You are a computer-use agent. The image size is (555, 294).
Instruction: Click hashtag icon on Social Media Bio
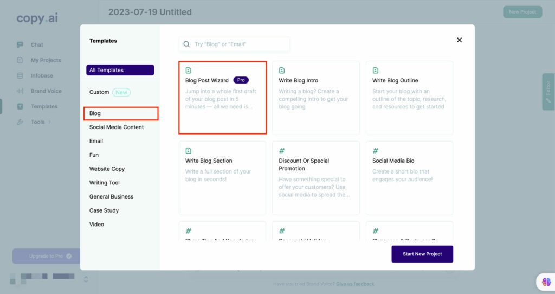(375, 151)
